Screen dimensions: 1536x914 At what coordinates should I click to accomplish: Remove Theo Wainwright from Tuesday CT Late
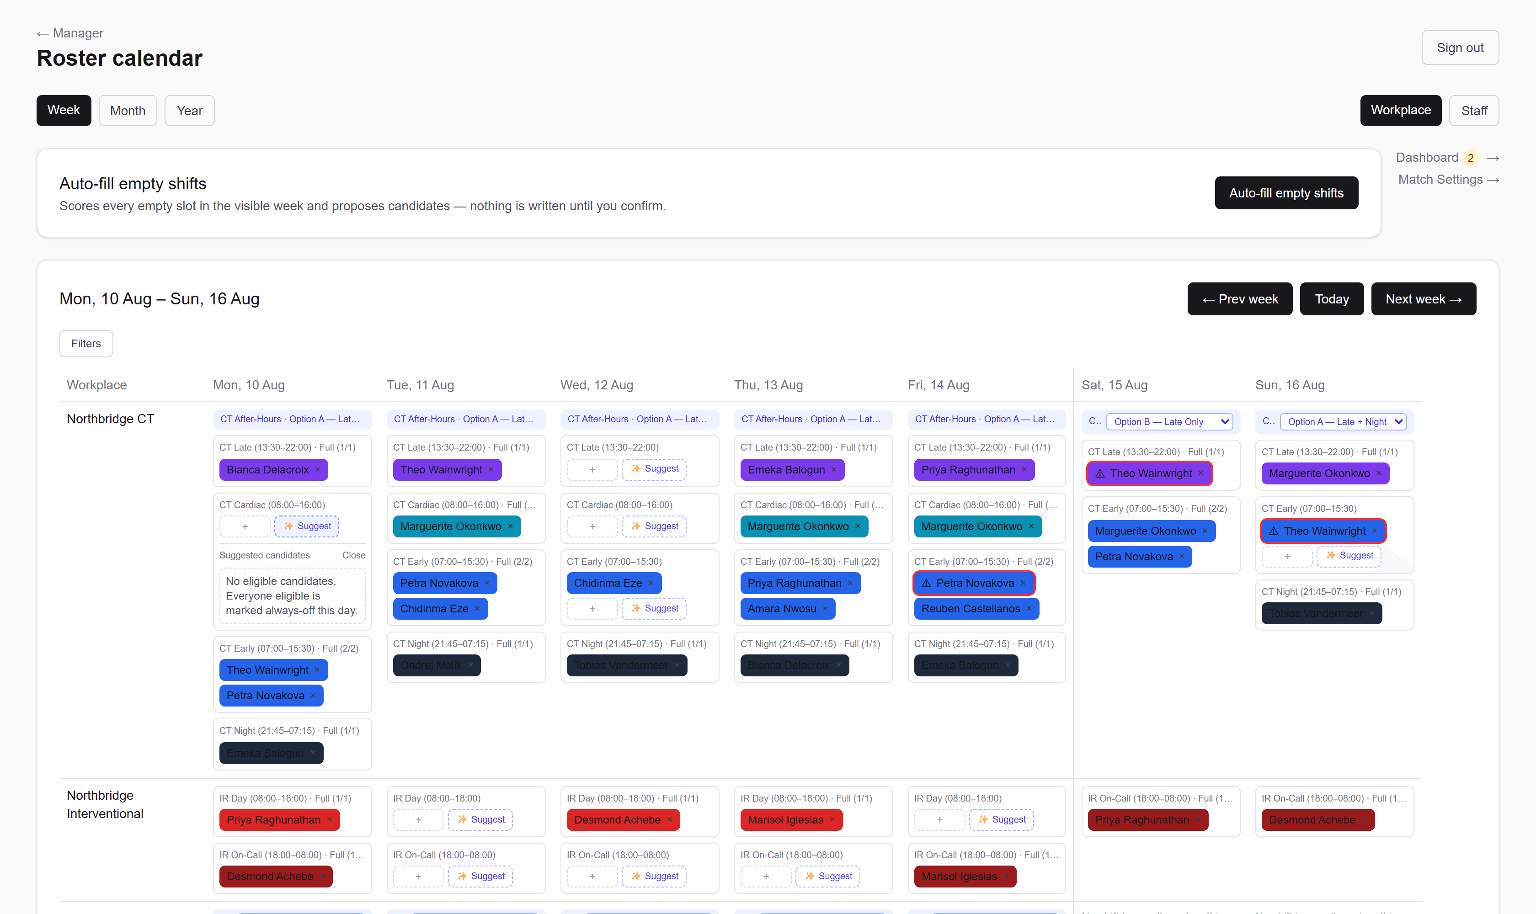(x=491, y=469)
